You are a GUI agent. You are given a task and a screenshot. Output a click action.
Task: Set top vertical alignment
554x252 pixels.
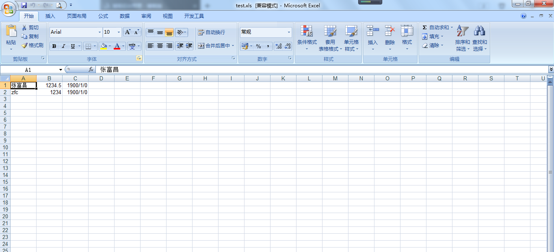pos(151,32)
